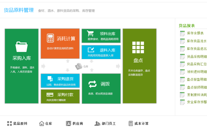207x136 pixels.
Task: Click report icon next to 库存余额表
Action: (x=182, y=34)
